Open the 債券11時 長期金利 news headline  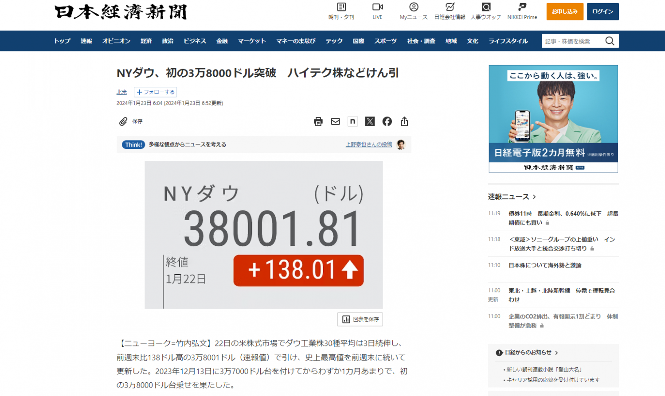pos(563,218)
